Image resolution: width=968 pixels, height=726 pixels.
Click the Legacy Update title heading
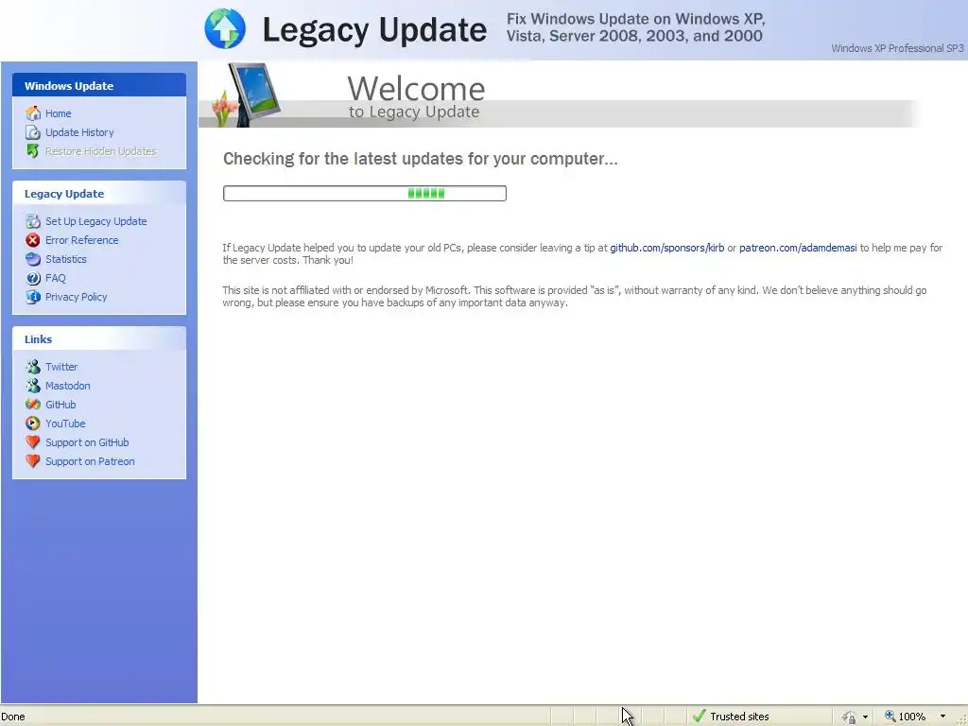[x=374, y=29]
